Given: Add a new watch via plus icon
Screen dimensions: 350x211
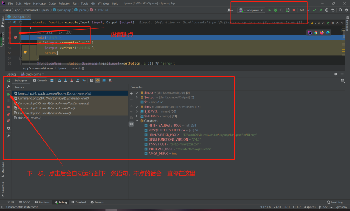Looking at the screenshot, I should [x=131, y=94].
